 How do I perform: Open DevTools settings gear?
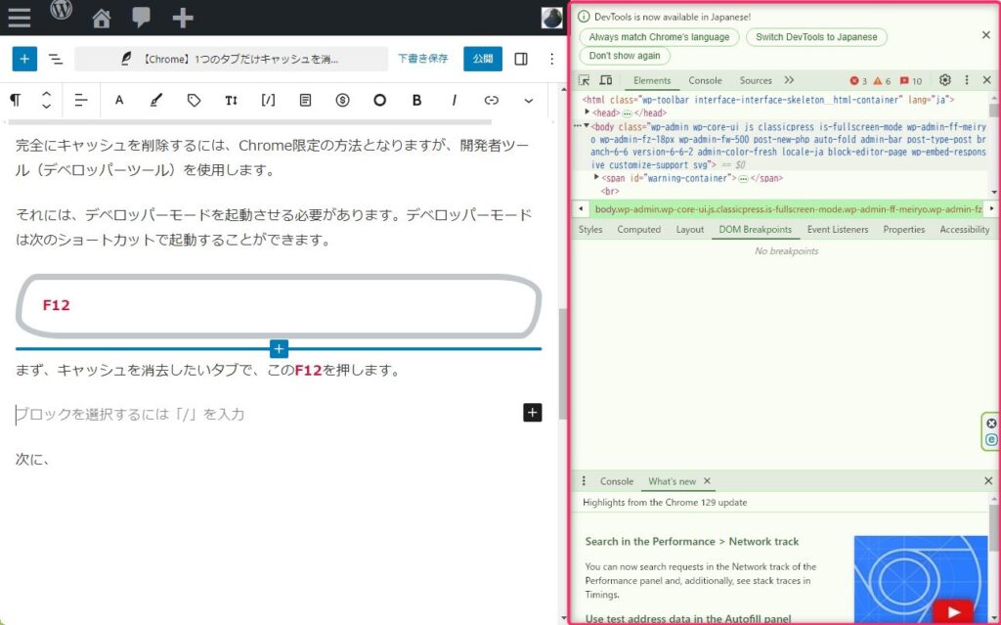944,80
